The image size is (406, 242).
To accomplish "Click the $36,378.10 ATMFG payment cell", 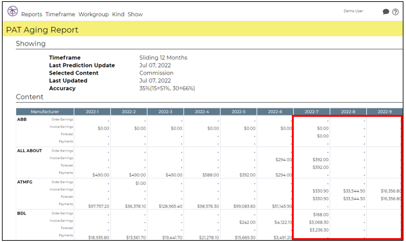I will tap(135, 206).
